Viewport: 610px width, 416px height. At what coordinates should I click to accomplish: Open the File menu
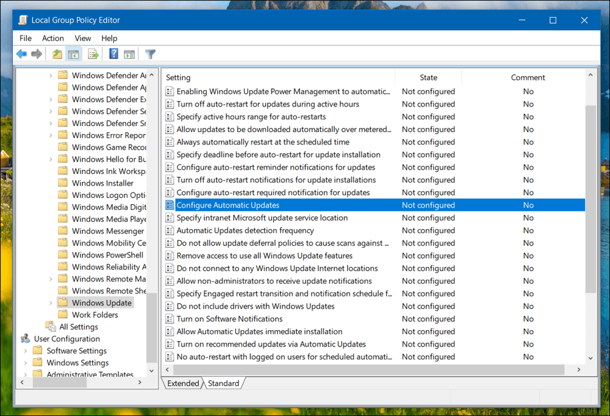tap(25, 38)
